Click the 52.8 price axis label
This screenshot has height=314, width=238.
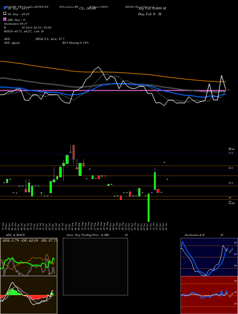(x=231, y=168)
